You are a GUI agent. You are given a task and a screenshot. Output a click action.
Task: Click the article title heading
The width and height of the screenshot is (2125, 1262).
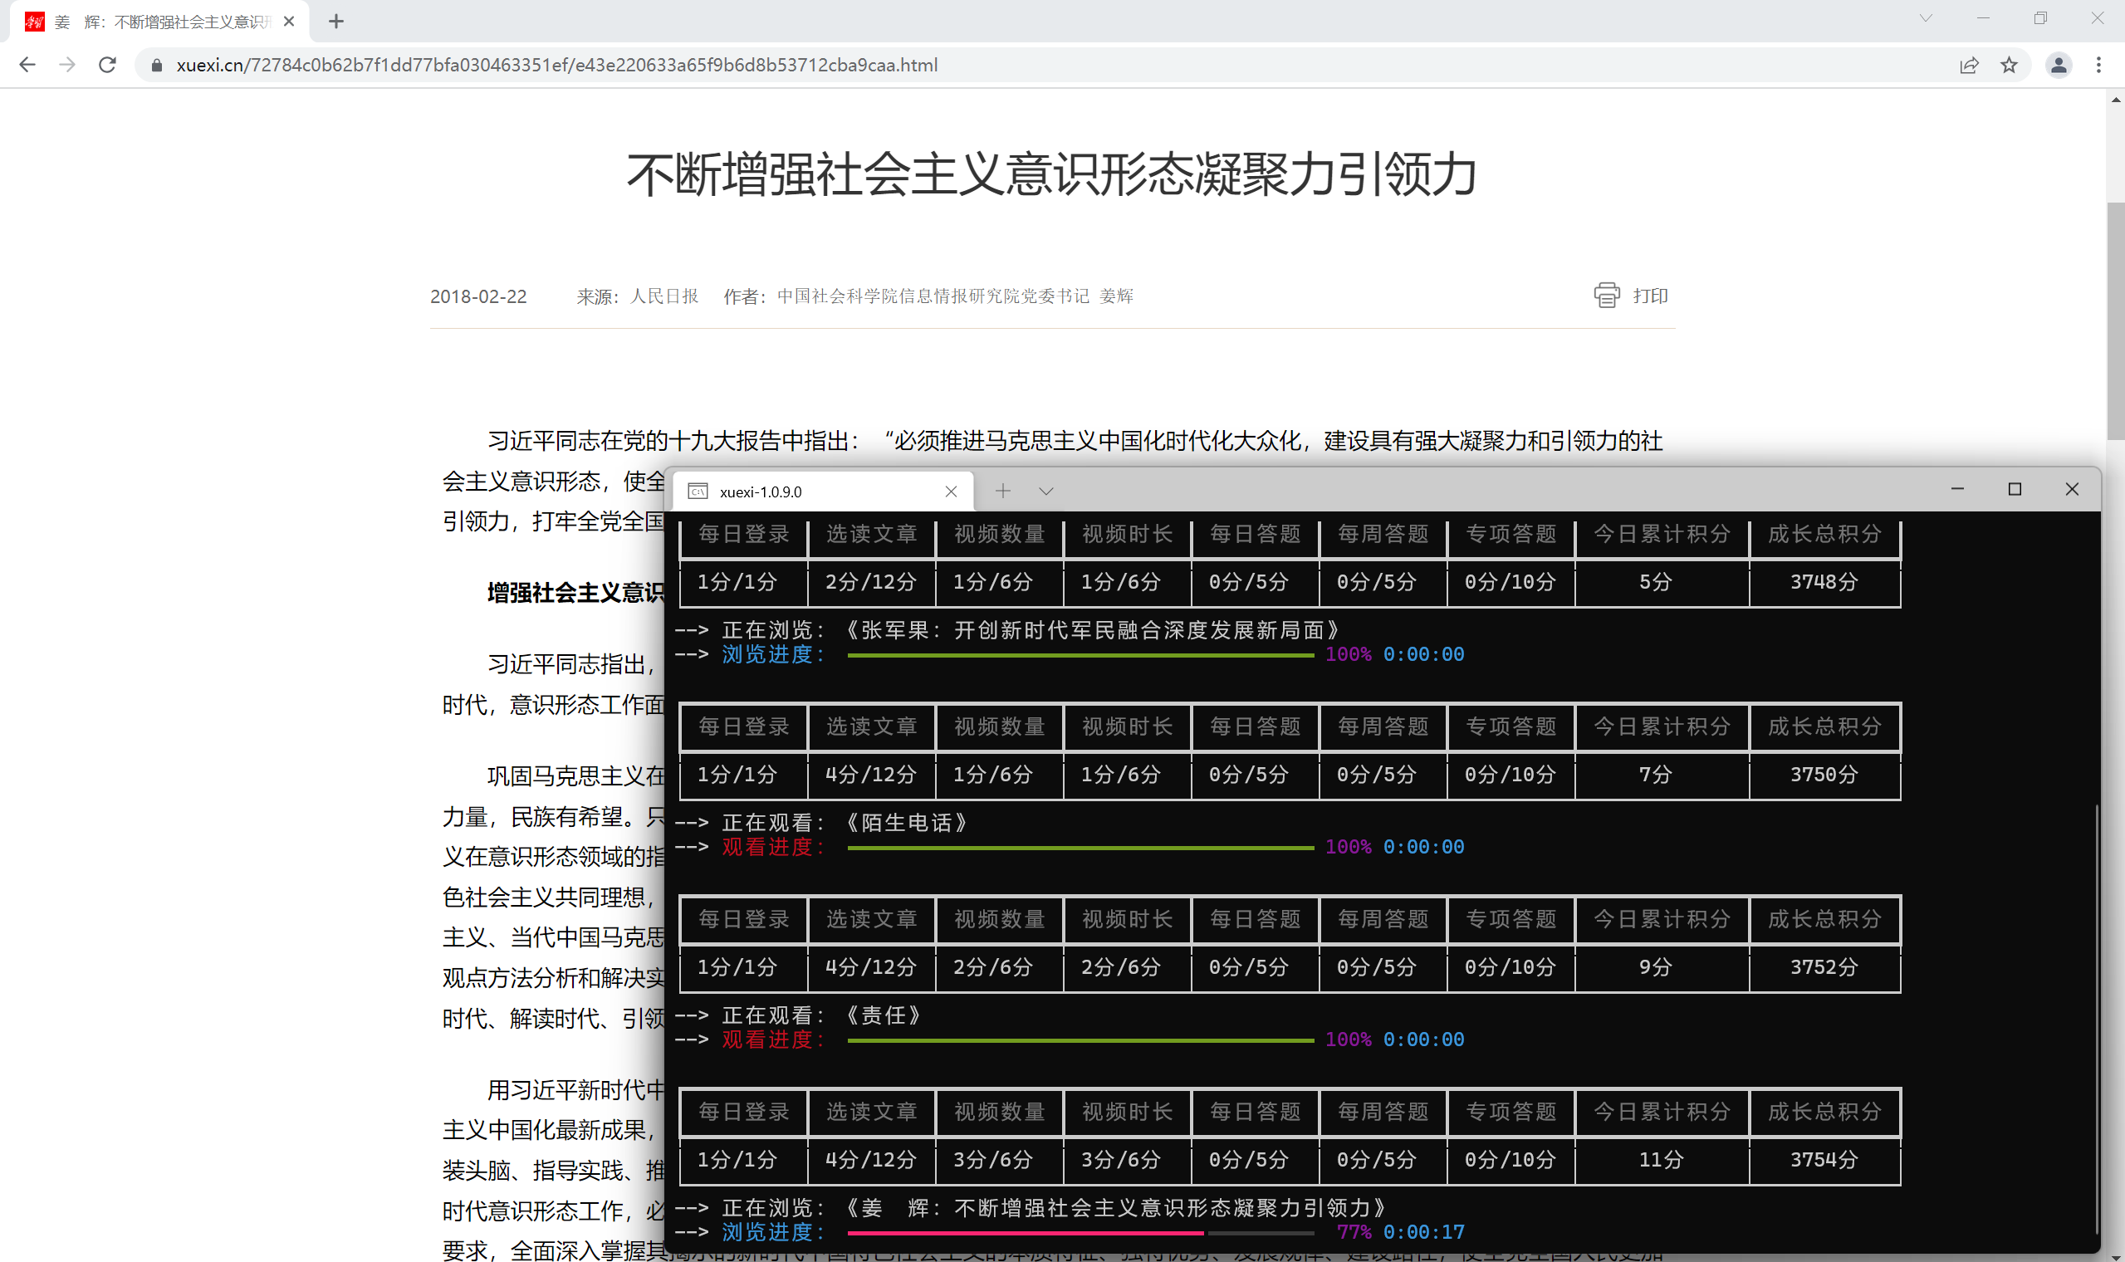click(x=1052, y=174)
